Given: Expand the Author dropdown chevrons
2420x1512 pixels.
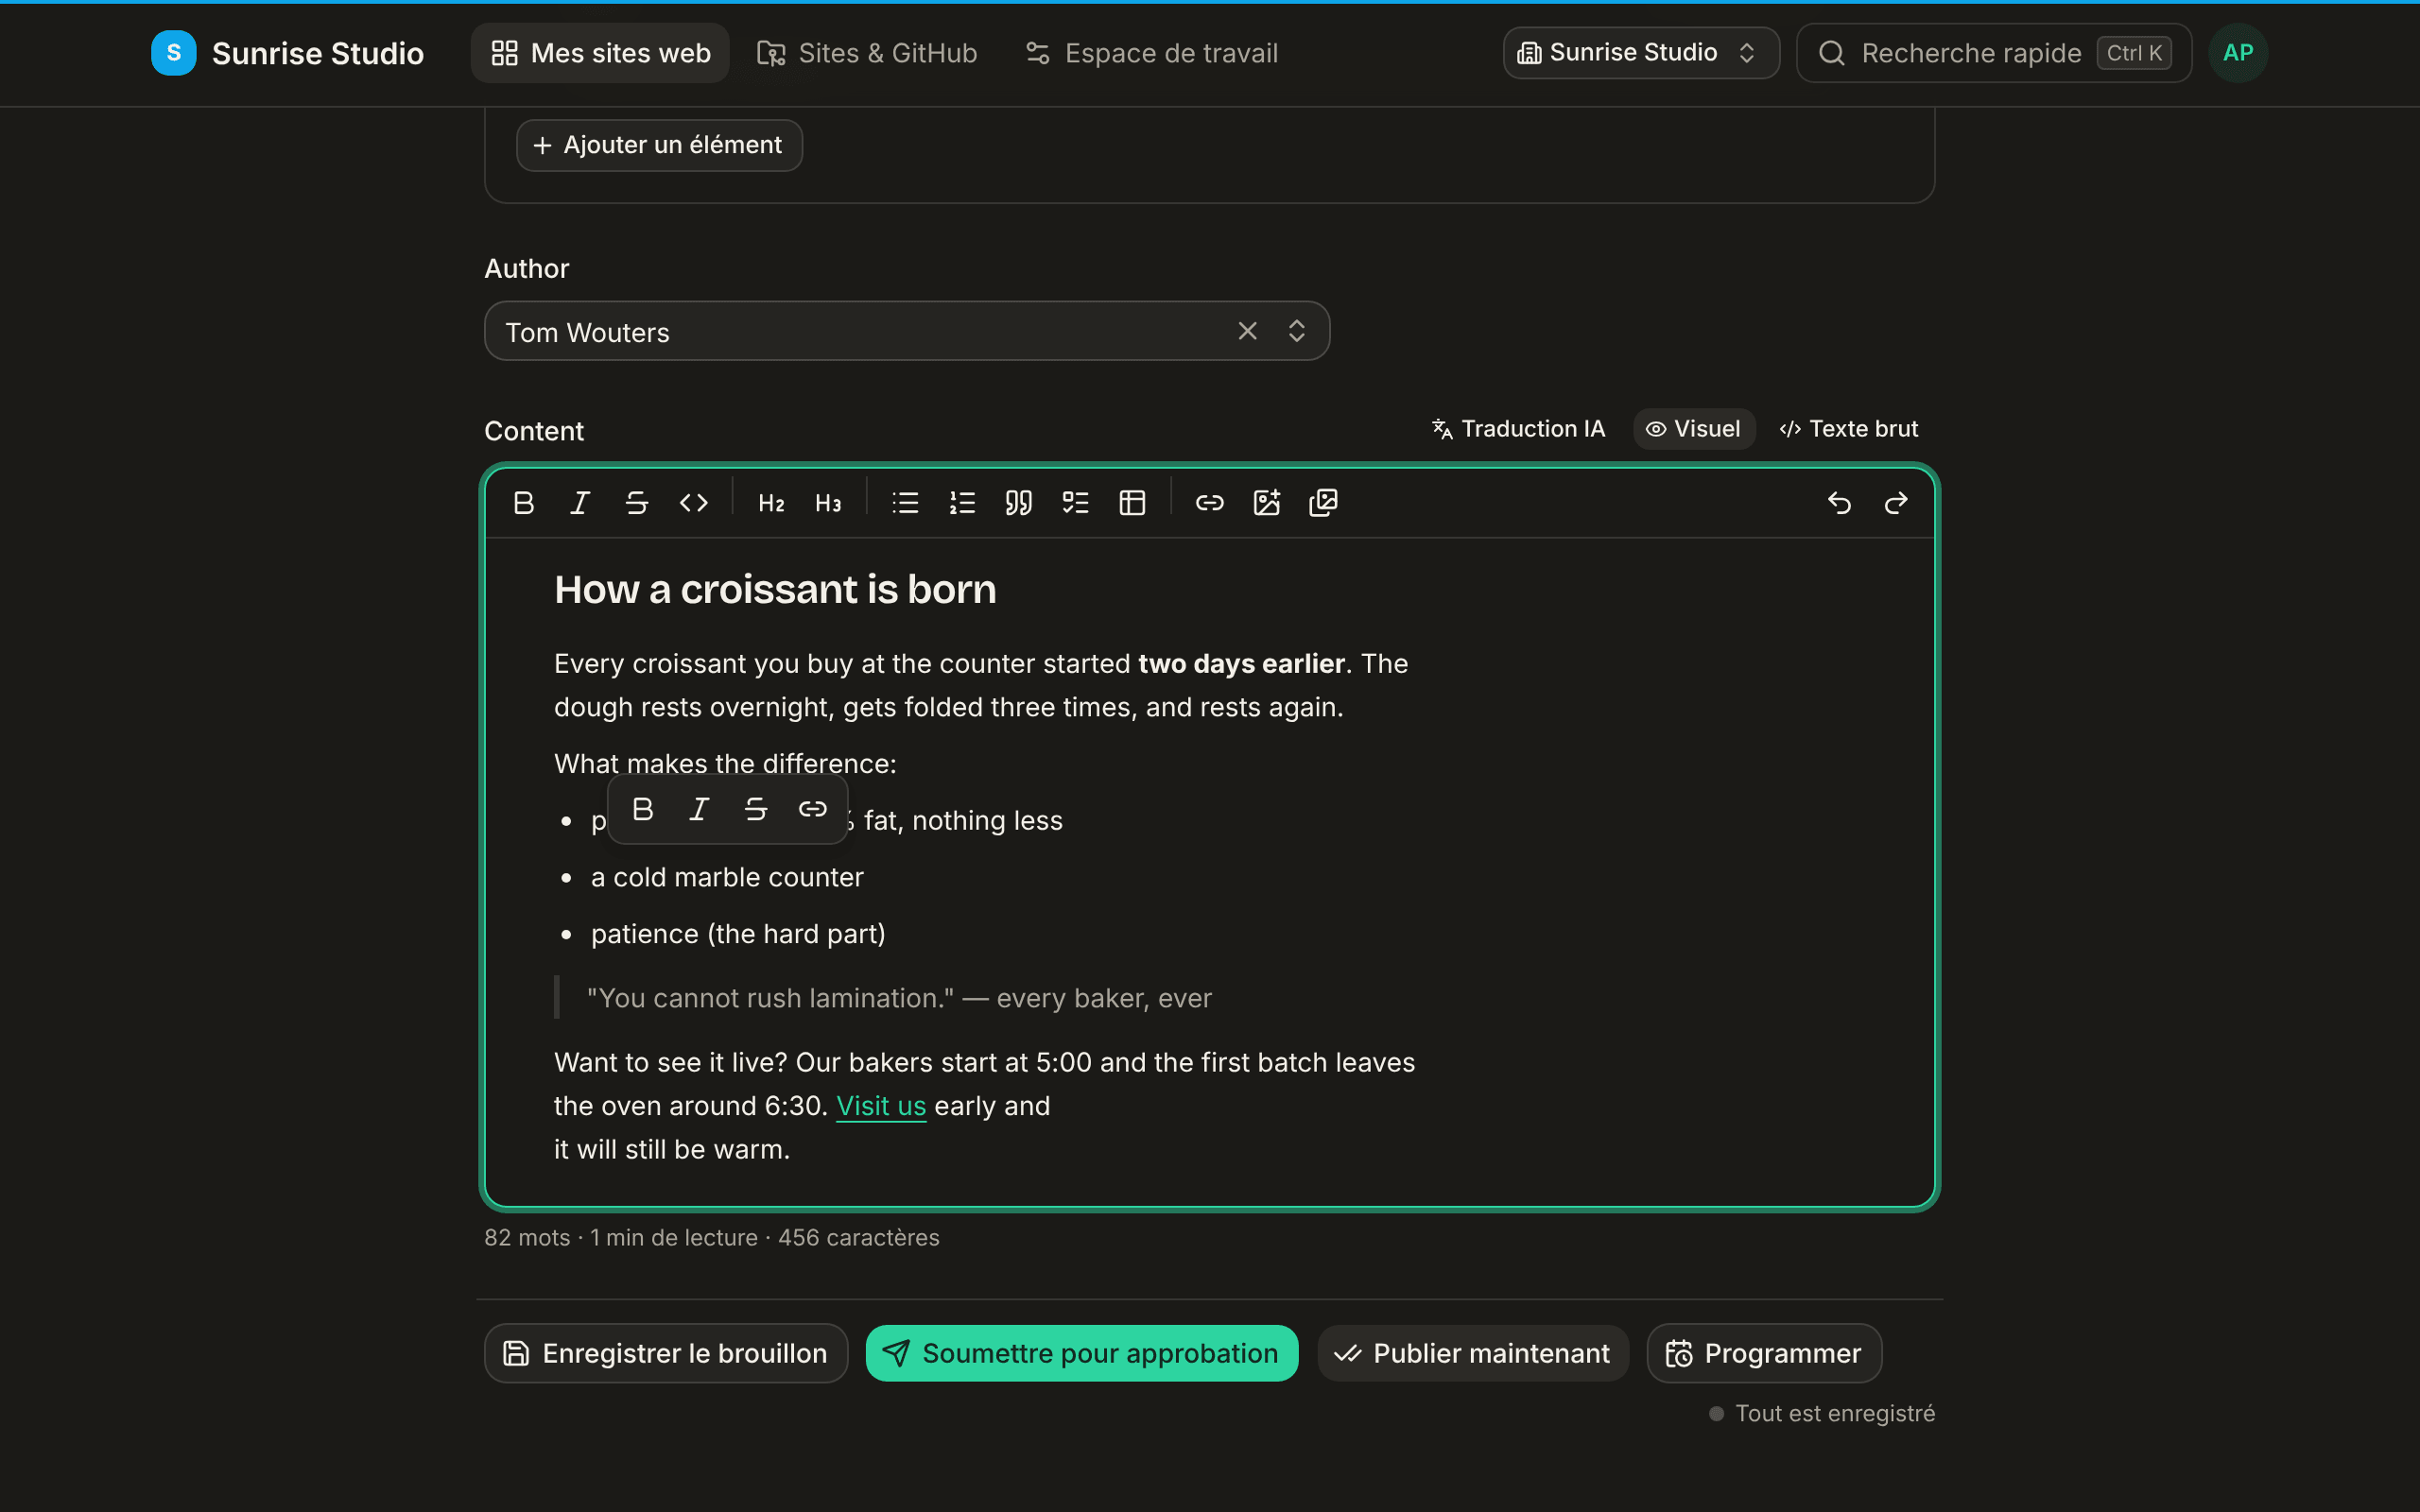Looking at the screenshot, I should point(1297,331).
